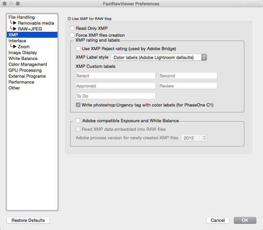Uncheck Use XMP for RAW files
Viewport: 263px width, 230px height.
[69, 19]
